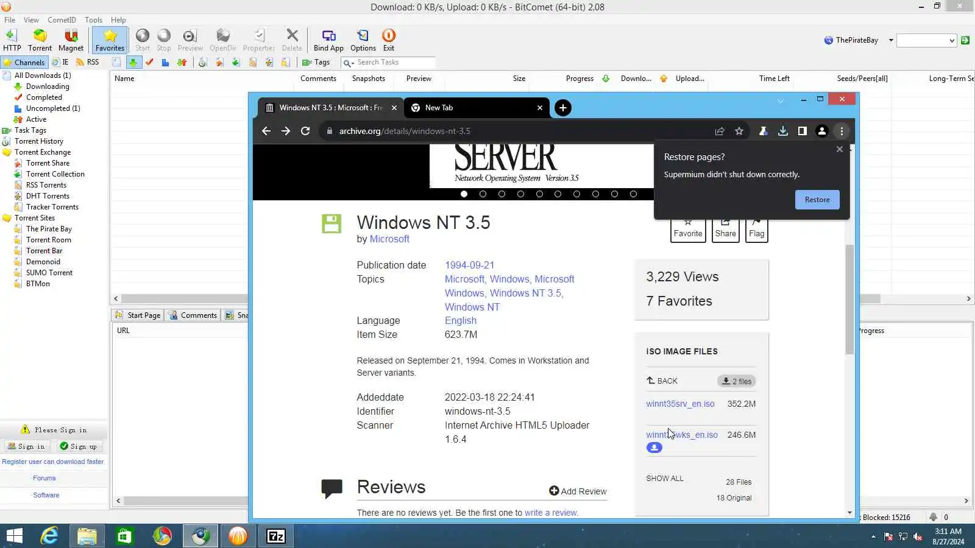Open the new tab plus button

coord(563,108)
